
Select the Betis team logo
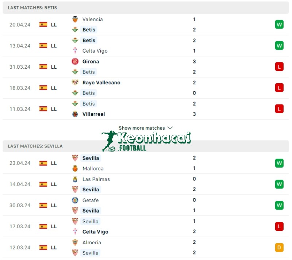click(76, 30)
